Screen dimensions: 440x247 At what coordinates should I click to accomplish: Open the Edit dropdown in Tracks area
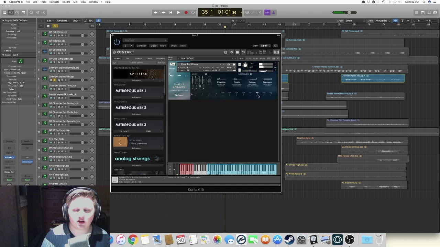click(x=50, y=21)
